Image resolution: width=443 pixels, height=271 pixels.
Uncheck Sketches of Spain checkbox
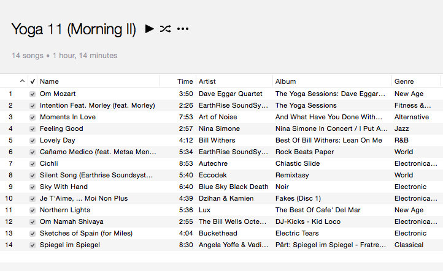[x=33, y=234]
